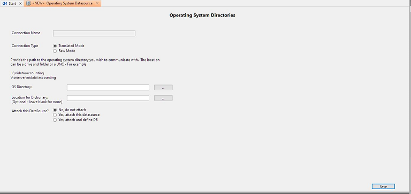Click the OS Directory label
The width and height of the screenshot is (411, 194).
point(21,87)
